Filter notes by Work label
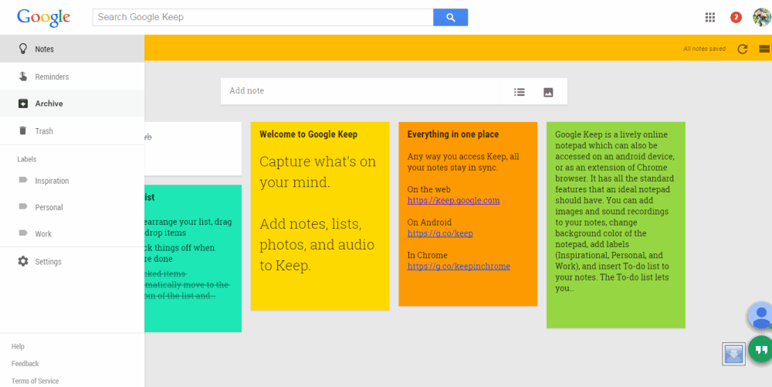This screenshot has width=772, height=387. coord(72,234)
